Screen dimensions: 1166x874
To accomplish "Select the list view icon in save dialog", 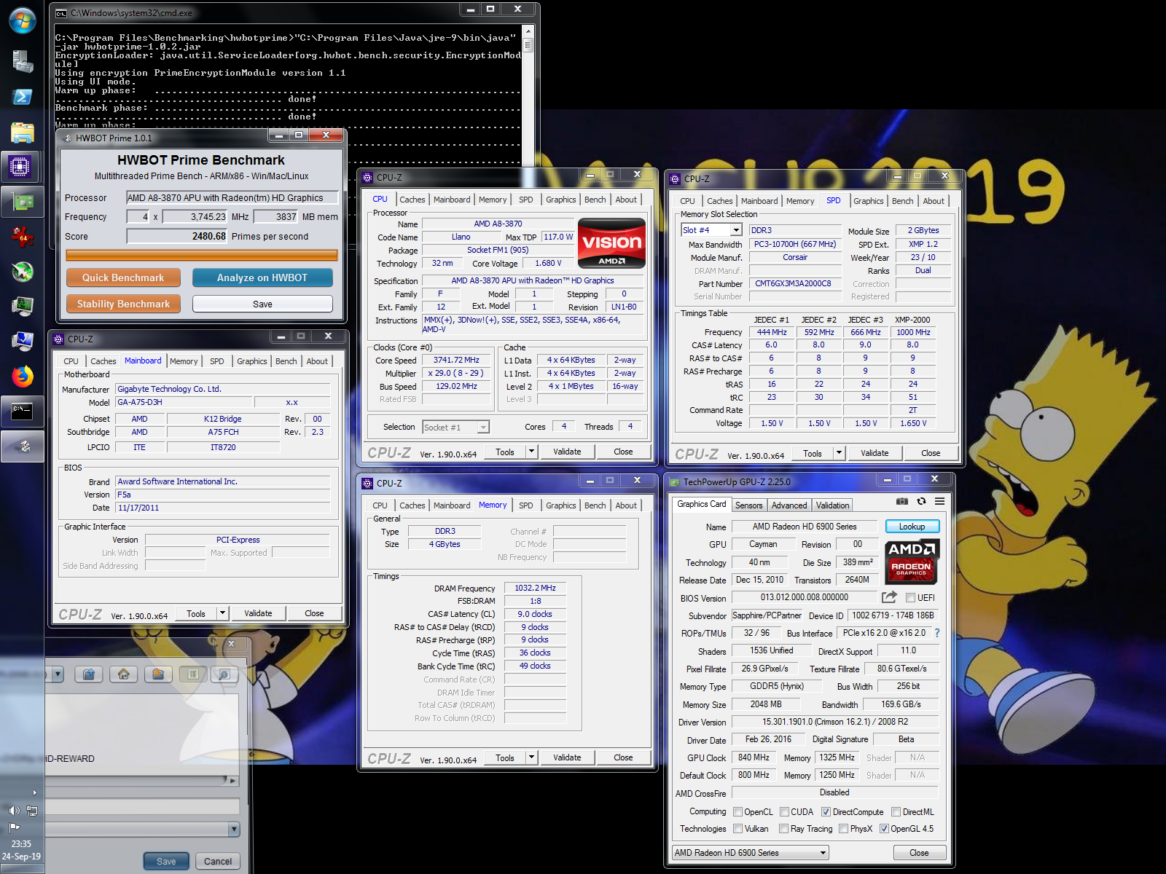I will [193, 674].
